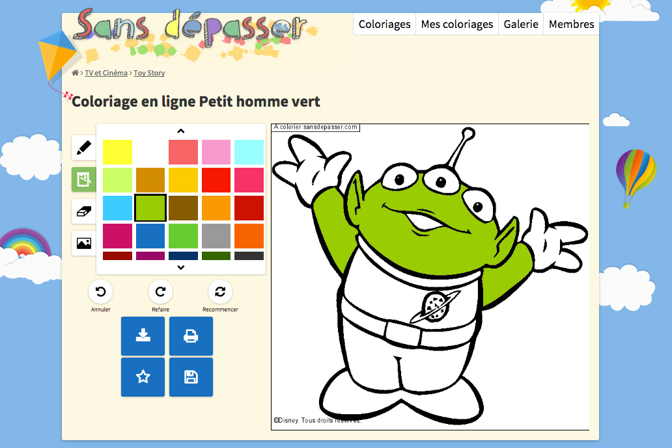Pick the golden yellow swatch
The height and width of the screenshot is (448, 672).
click(x=183, y=179)
